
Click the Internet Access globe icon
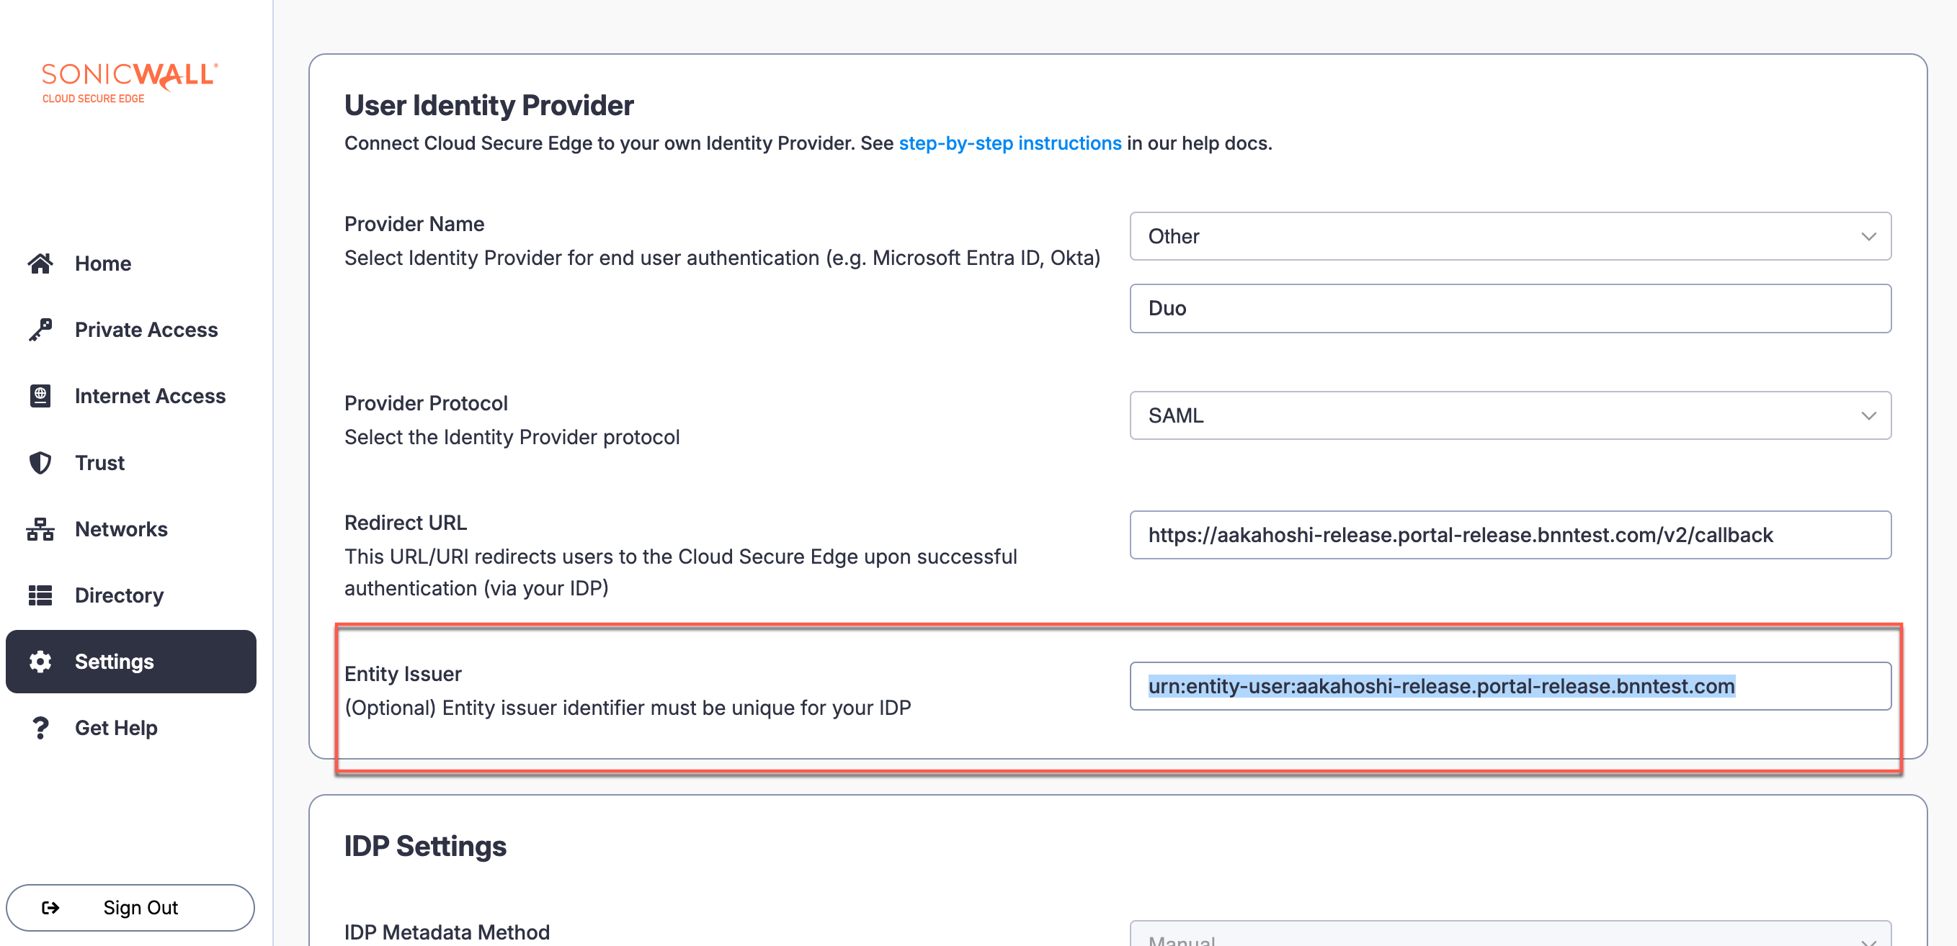click(x=40, y=395)
